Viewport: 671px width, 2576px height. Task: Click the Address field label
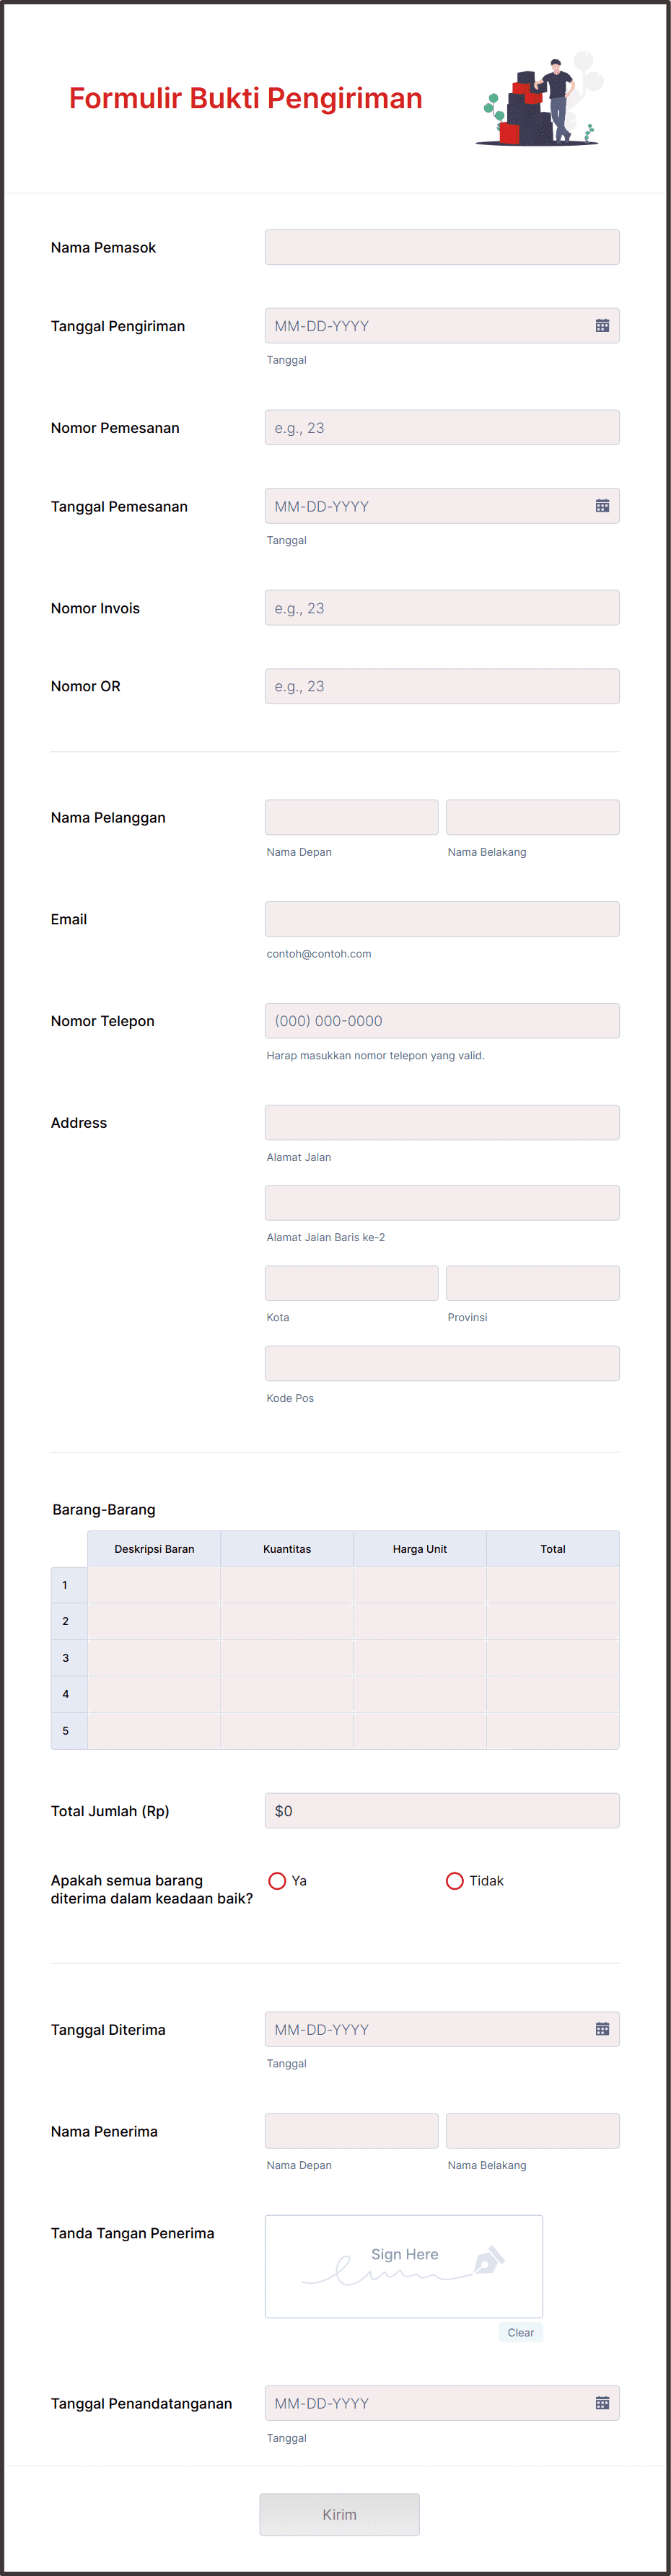(x=79, y=1123)
